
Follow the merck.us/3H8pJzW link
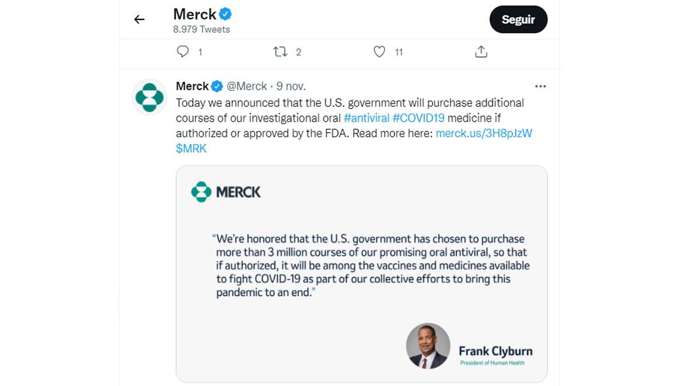(484, 133)
